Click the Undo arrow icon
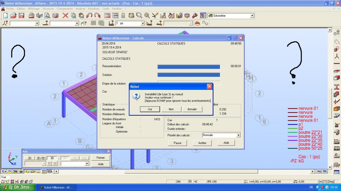 [x=89, y=16]
